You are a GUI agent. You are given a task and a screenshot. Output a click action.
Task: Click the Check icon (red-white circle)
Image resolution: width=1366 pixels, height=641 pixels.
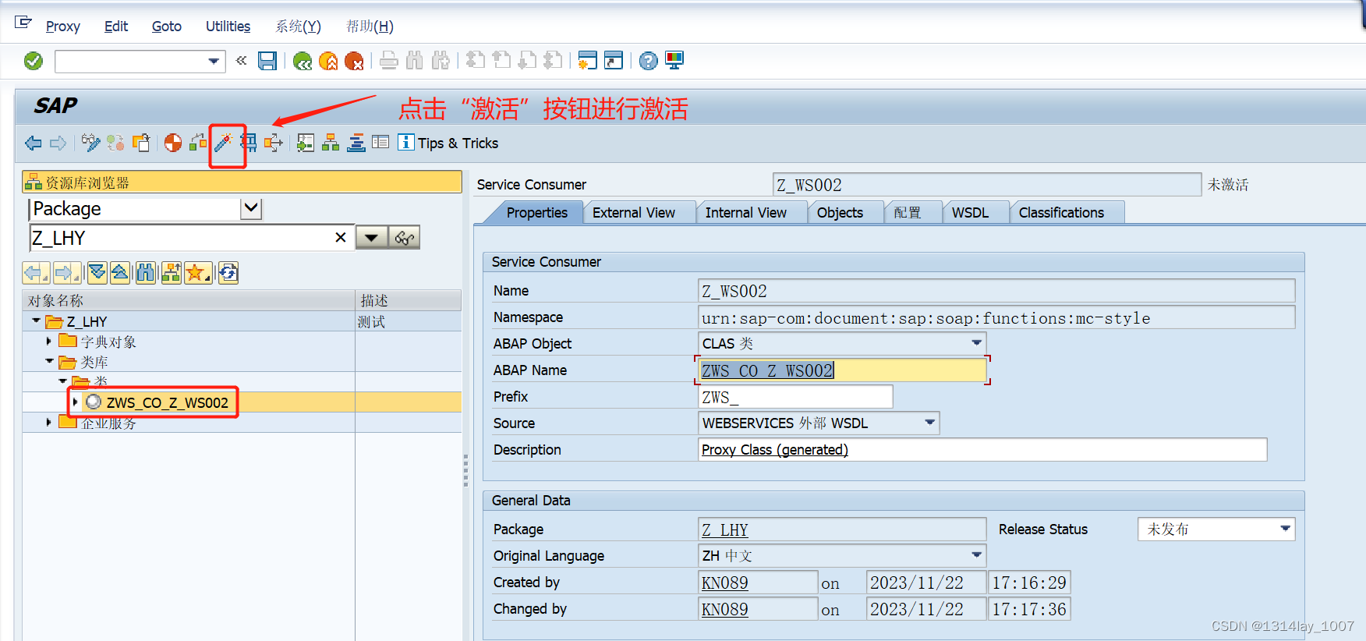click(x=173, y=143)
